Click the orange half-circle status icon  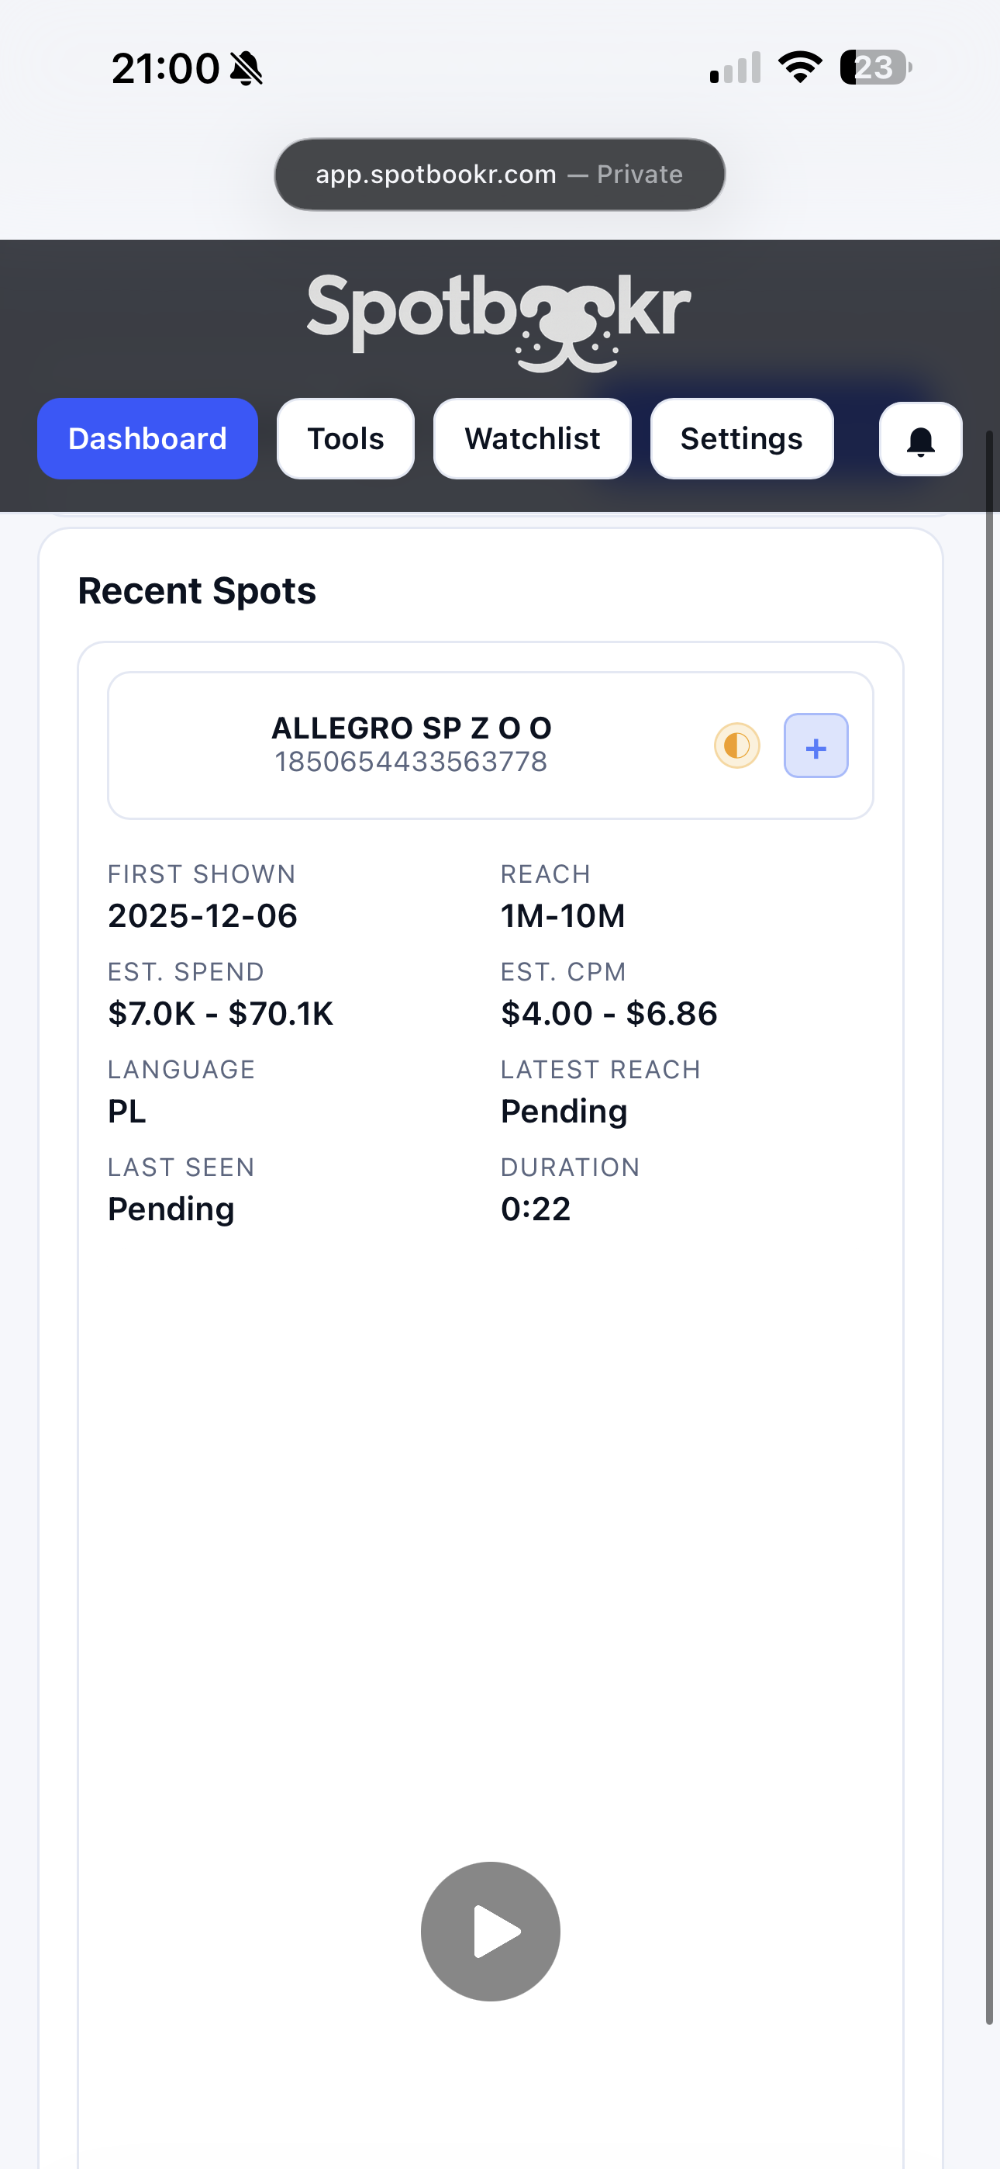pos(736,746)
